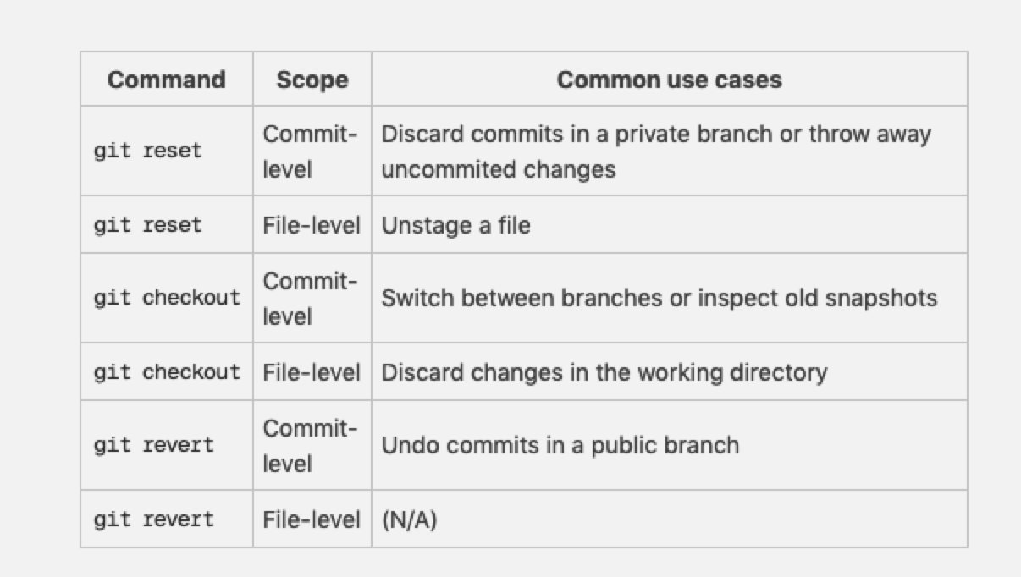Click git reset beside "Unstage a file"
The image size is (1021, 577).
148,225
